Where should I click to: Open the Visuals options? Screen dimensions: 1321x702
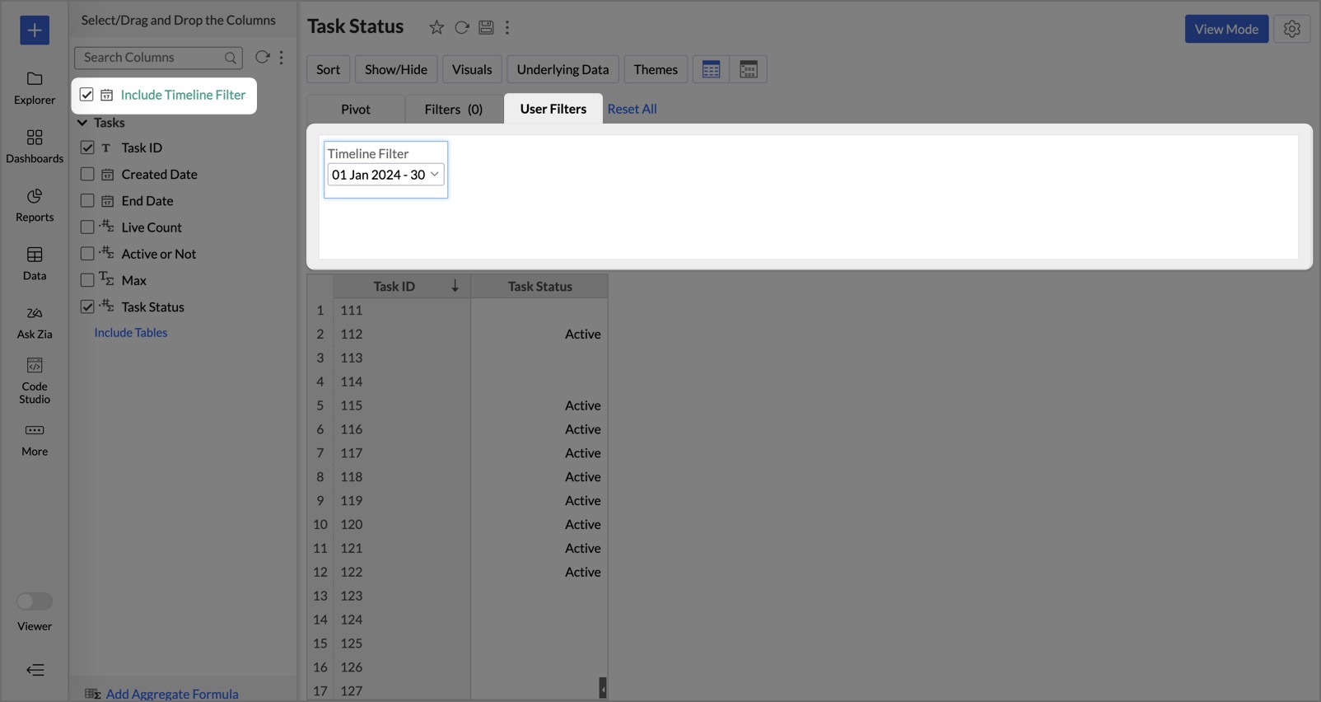click(x=472, y=69)
